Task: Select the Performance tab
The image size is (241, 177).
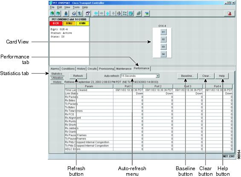Action: [x=142, y=68]
